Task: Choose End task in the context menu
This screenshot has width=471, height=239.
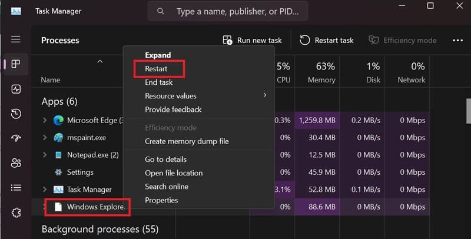Action: (158, 82)
